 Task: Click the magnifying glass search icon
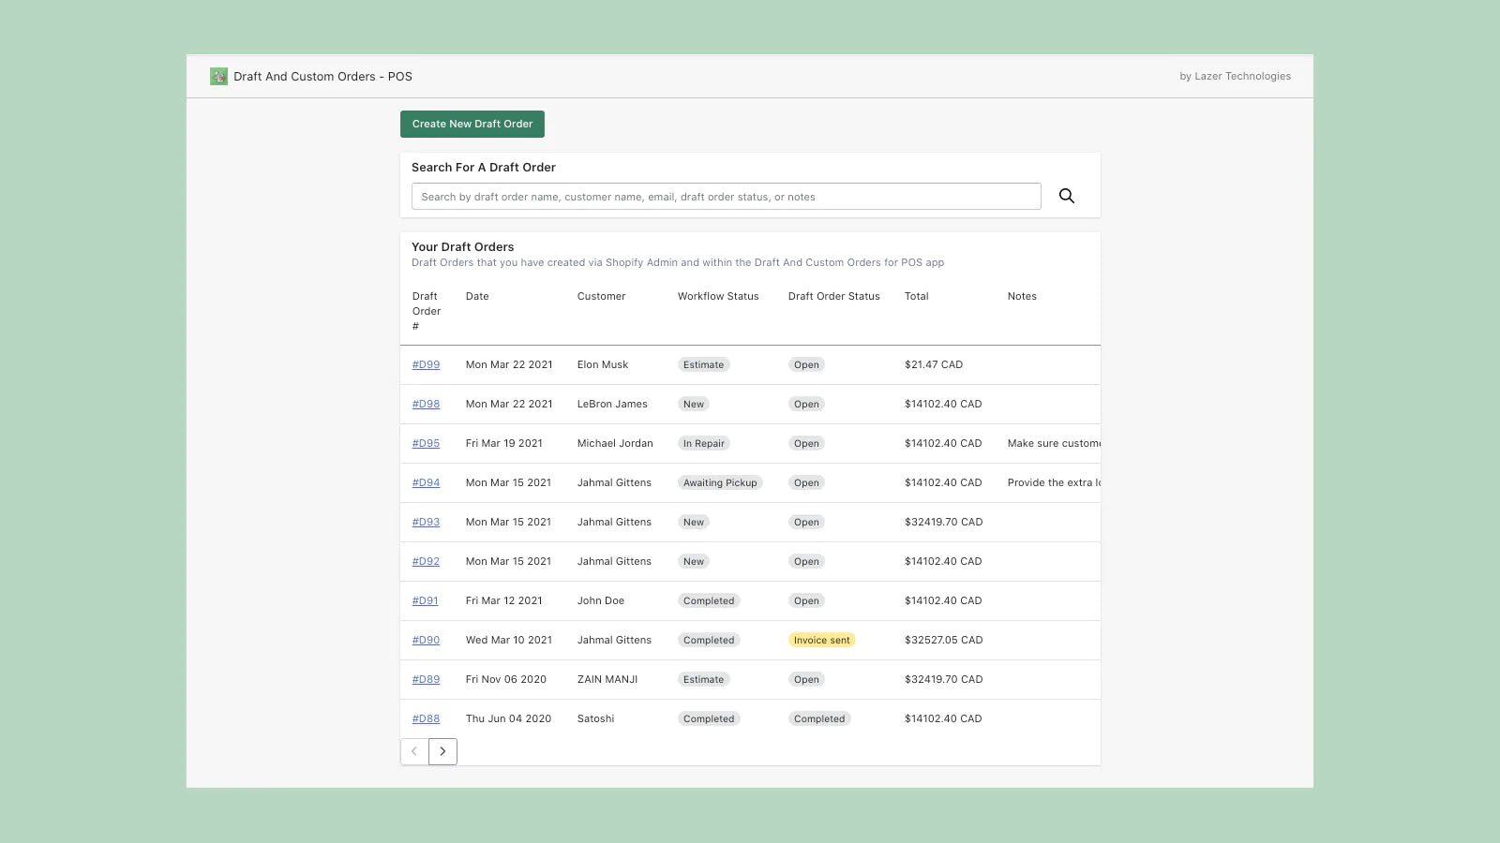1066,196
